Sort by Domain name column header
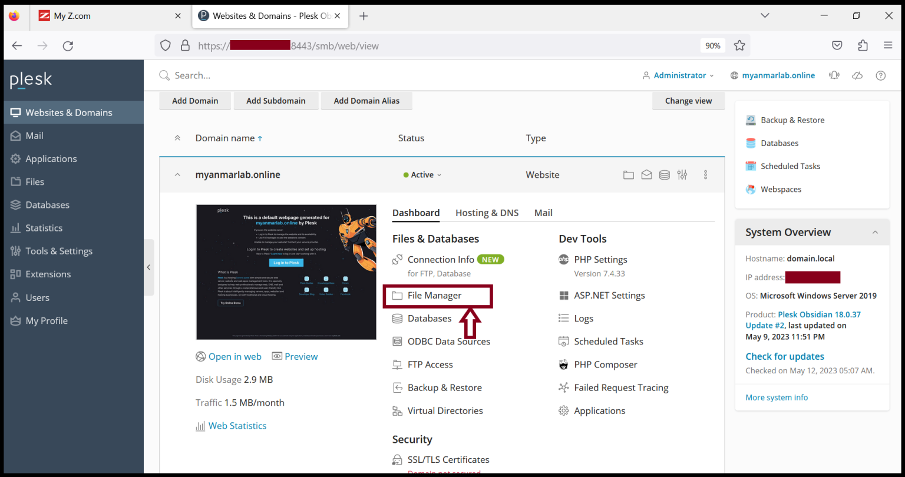The image size is (905, 477). point(229,138)
